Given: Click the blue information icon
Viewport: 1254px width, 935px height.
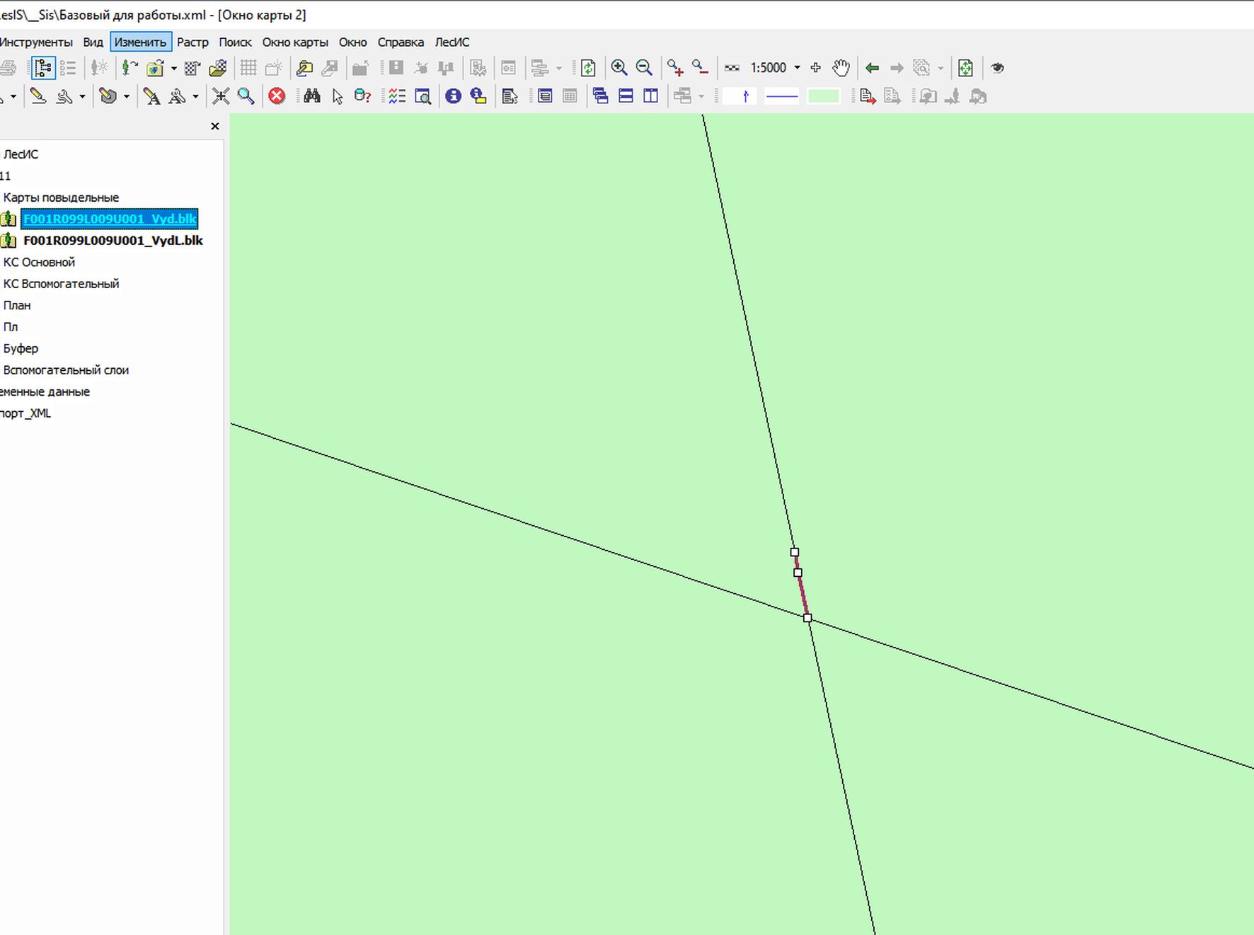Looking at the screenshot, I should 453,96.
